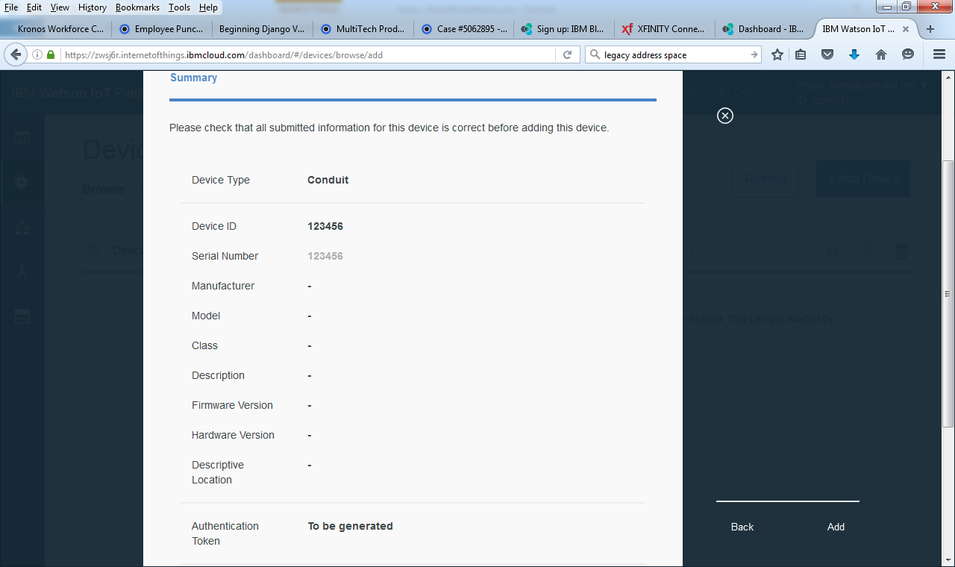This screenshot has height=567, width=955.
Task: Open the History menu
Action: [93, 7]
